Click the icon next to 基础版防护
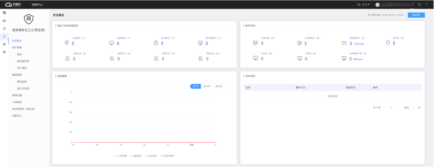 (x=344, y=43)
